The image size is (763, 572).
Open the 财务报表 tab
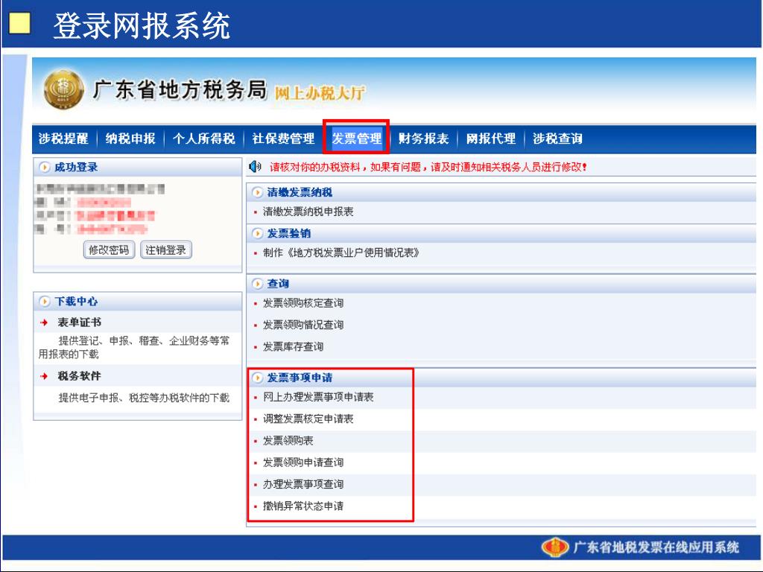click(423, 139)
